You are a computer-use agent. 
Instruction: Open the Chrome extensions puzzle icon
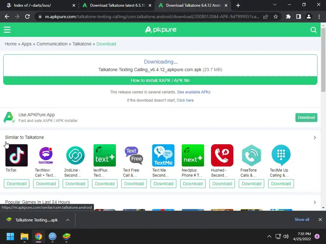[288, 17]
